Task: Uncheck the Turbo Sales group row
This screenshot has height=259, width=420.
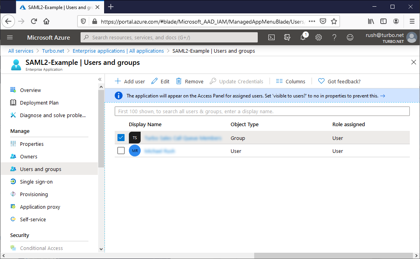Action: [121, 138]
